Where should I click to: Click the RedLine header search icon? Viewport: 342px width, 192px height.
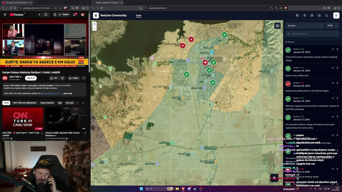pyautogui.click(x=327, y=15)
